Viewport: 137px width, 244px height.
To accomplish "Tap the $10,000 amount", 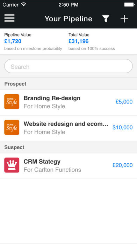I will [123, 128].
